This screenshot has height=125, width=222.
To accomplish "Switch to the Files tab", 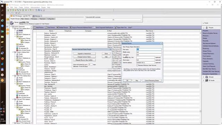I will (x=22, y=19).
